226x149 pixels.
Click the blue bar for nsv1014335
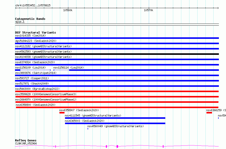point(117,38)
